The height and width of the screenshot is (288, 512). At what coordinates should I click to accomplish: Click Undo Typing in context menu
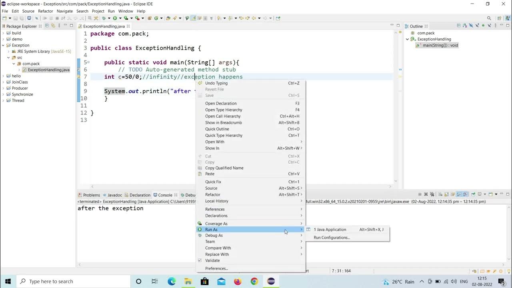251,83
